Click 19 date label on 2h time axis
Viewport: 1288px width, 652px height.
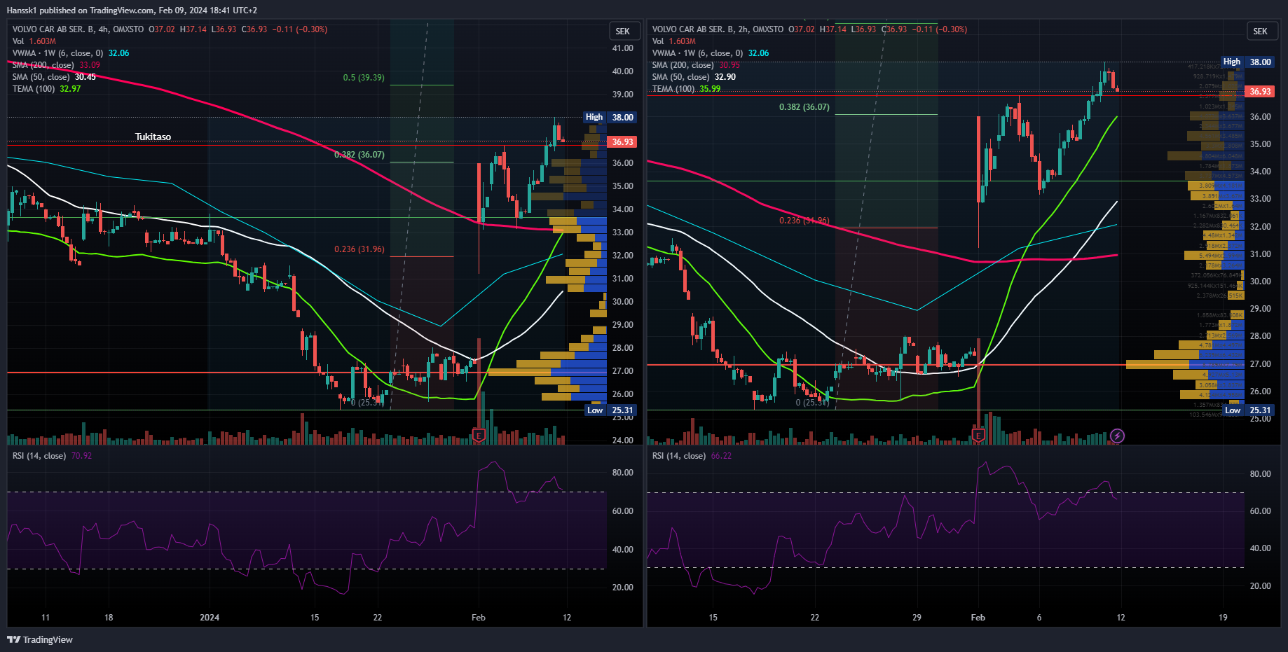(1223, 618)
